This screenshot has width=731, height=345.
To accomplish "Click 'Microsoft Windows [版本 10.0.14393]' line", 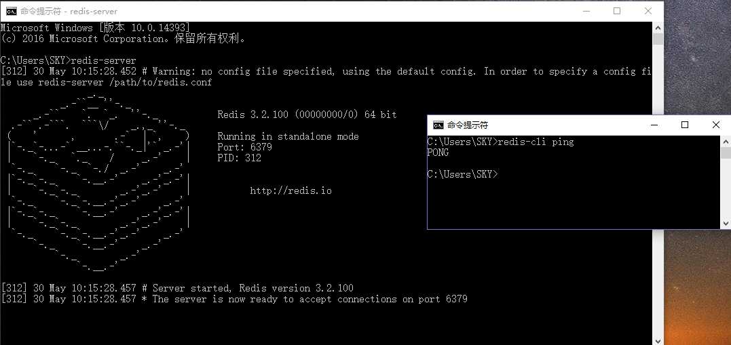I will pos(95,28).
